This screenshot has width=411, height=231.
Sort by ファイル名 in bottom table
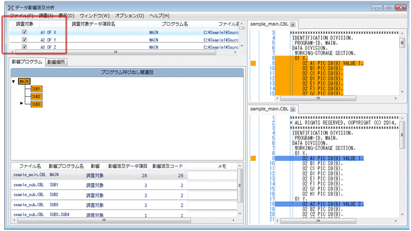point(30,166)
